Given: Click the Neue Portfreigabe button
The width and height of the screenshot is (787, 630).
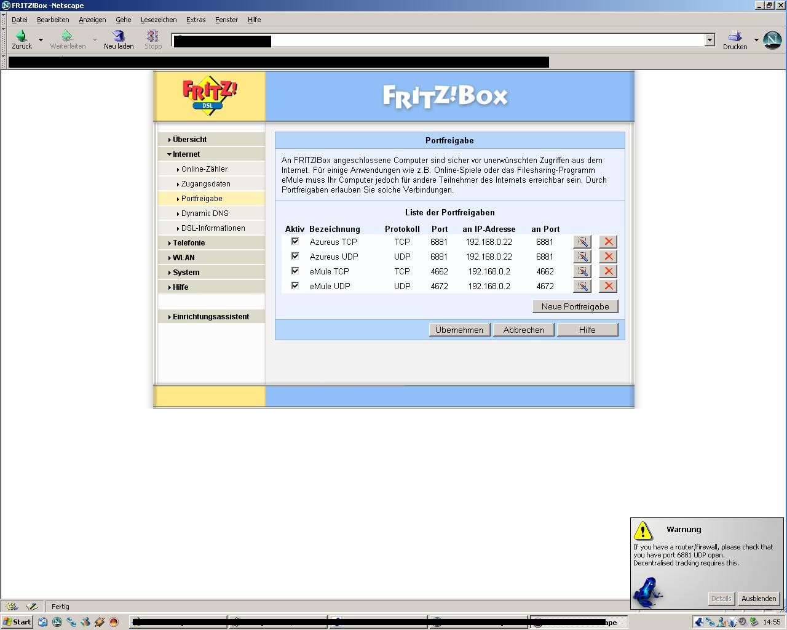Looking at the screenshot, I should tap(575, 306).
